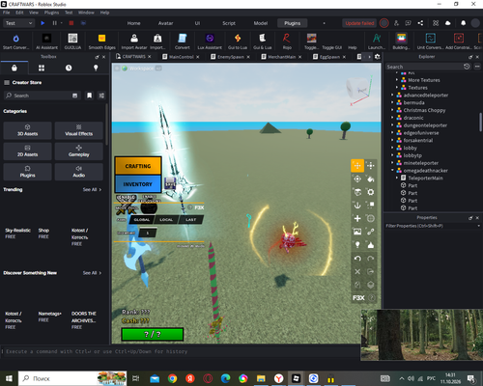Screen dimensions: 483x386
Task: Click the F3X increment value field
Action: tap(148, 233)
